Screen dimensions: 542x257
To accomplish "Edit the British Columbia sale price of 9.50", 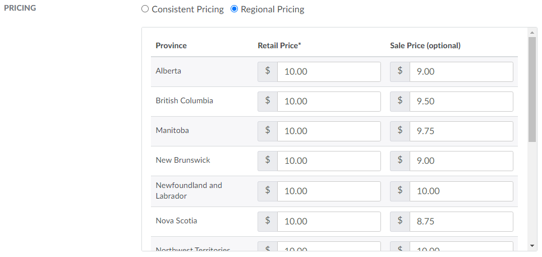I will pyautogui.click(x=461, y=102).
